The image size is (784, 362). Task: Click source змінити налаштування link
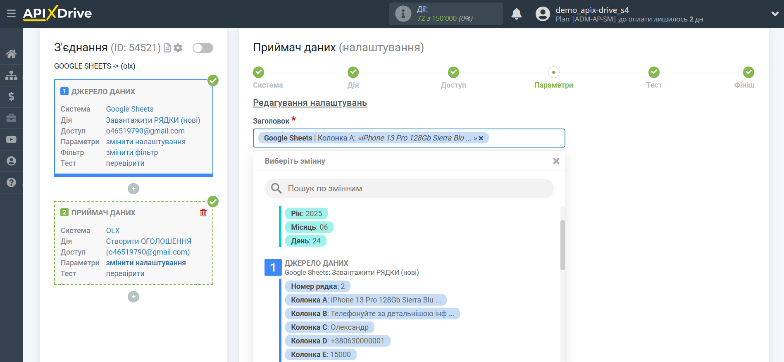pos(146,142)
